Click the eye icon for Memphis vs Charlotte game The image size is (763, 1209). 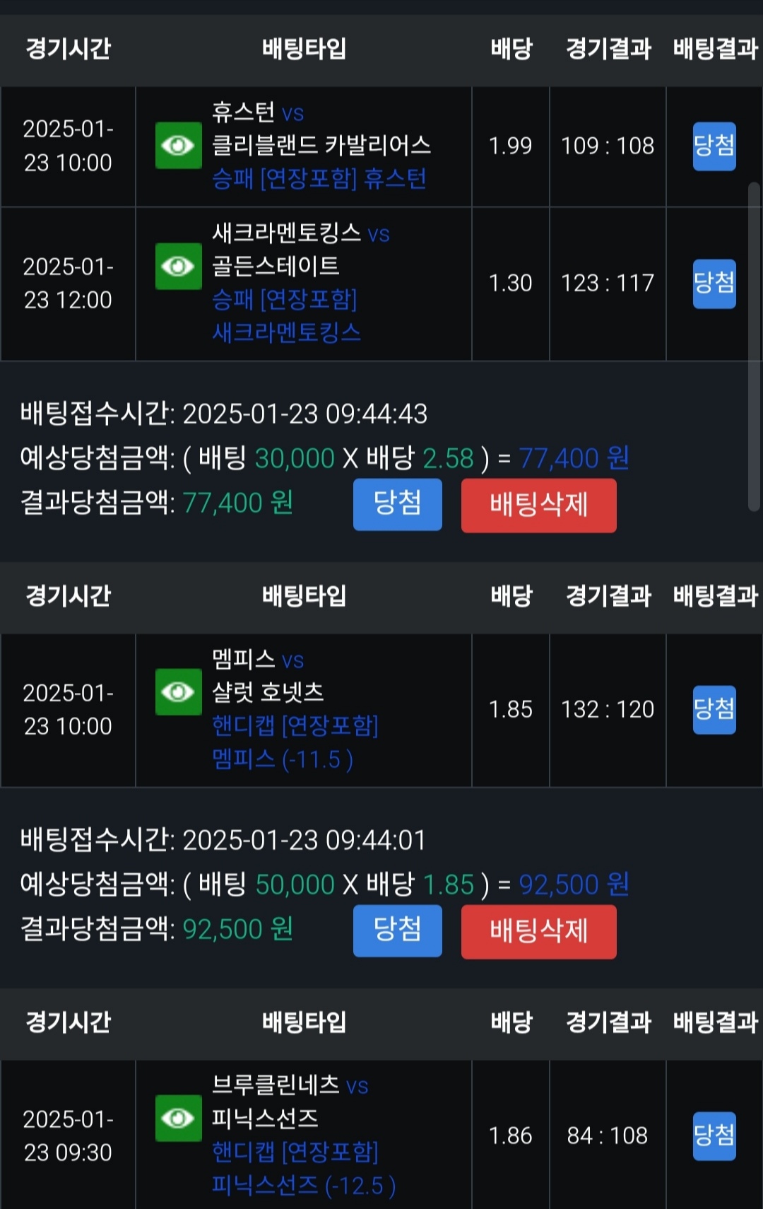coord(178,691)
